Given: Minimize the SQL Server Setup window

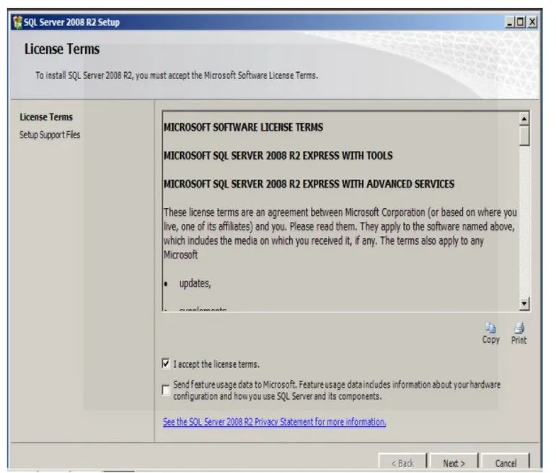Looking at the screenshot, I should tap(510, 22).
